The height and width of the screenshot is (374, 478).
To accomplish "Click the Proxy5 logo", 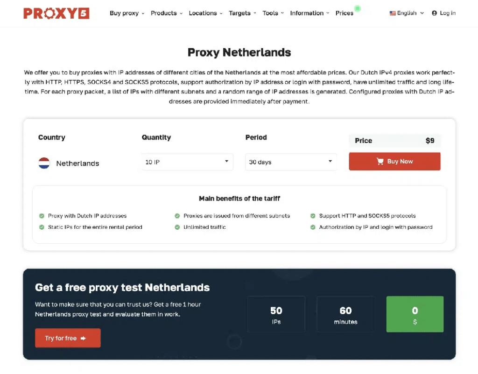I will pos(56,13).
